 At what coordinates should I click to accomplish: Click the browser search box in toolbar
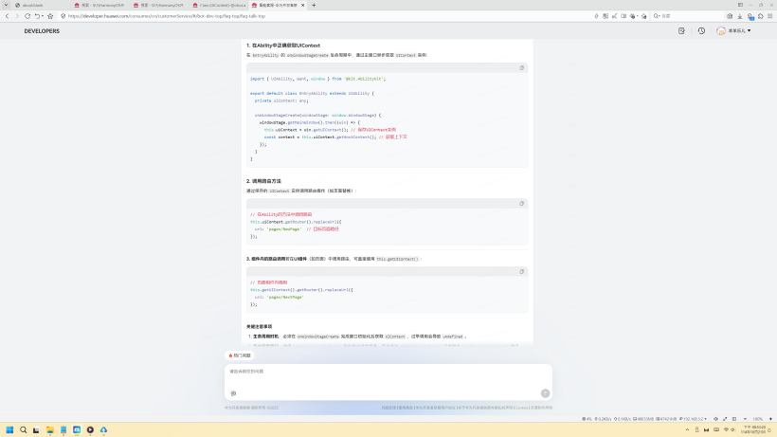[692, 16]
